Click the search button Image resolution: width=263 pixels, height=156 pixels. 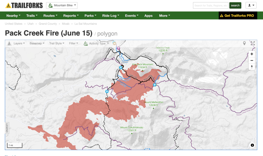235,5
